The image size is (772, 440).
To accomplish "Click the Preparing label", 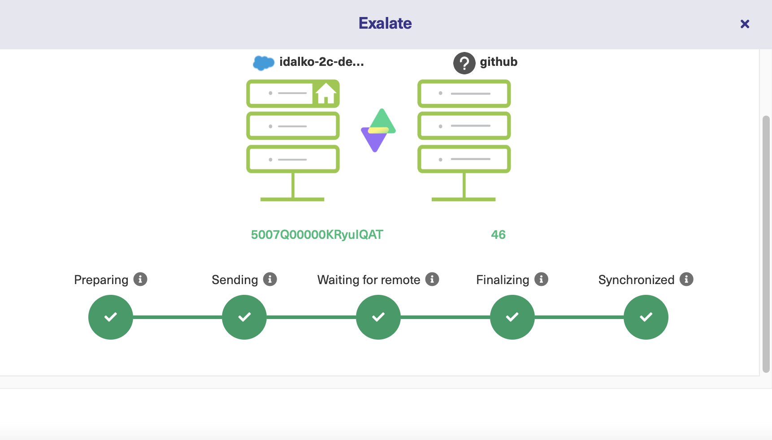I will coord(101,280).
